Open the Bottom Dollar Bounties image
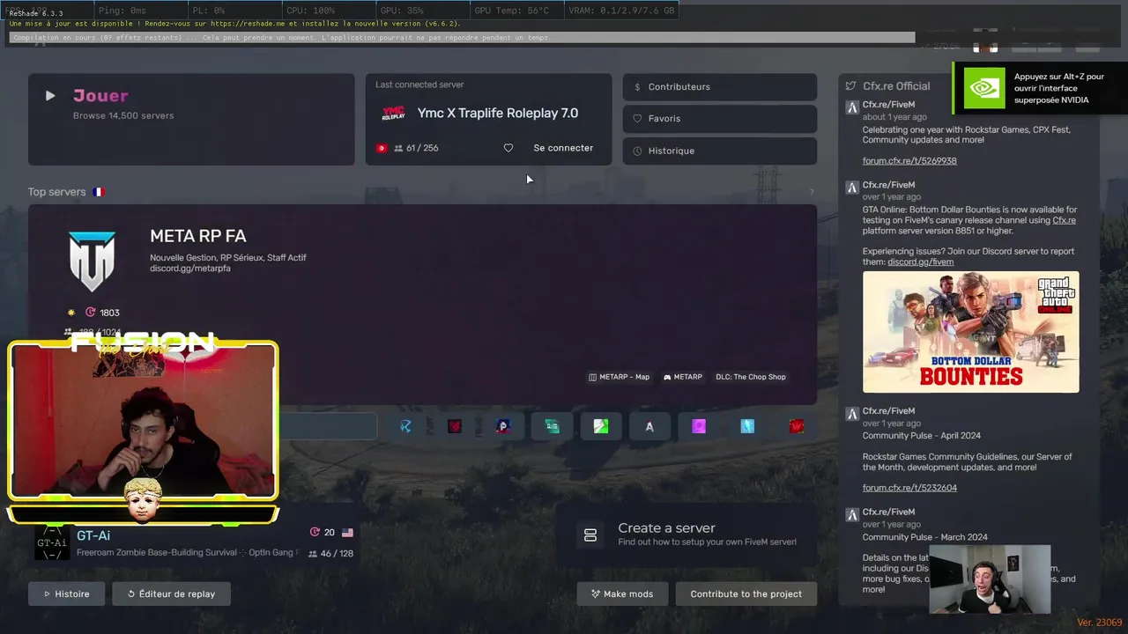This screenshot has height=634, width=1128. click(x=970, y=332)
